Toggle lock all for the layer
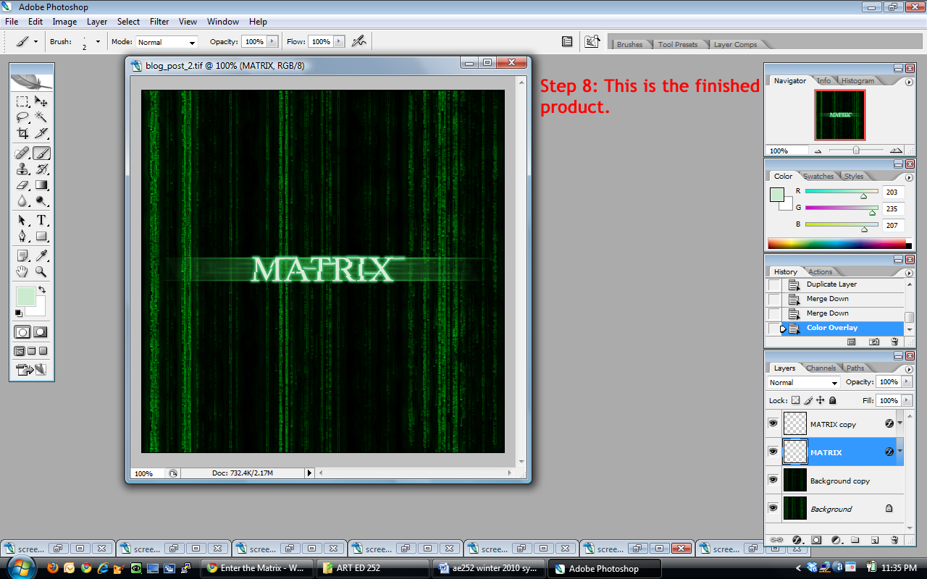This screenshot has height=579, width=927. click(832, 400)
